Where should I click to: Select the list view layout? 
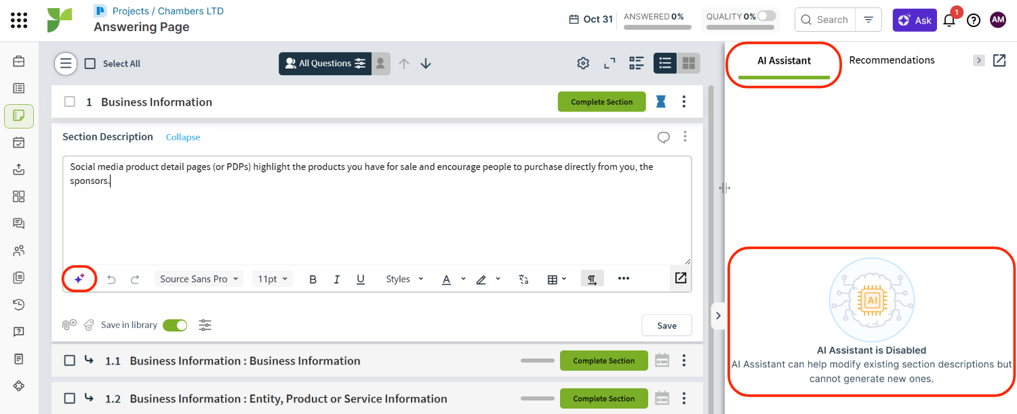pyautogui.click(x=665, y=64)
